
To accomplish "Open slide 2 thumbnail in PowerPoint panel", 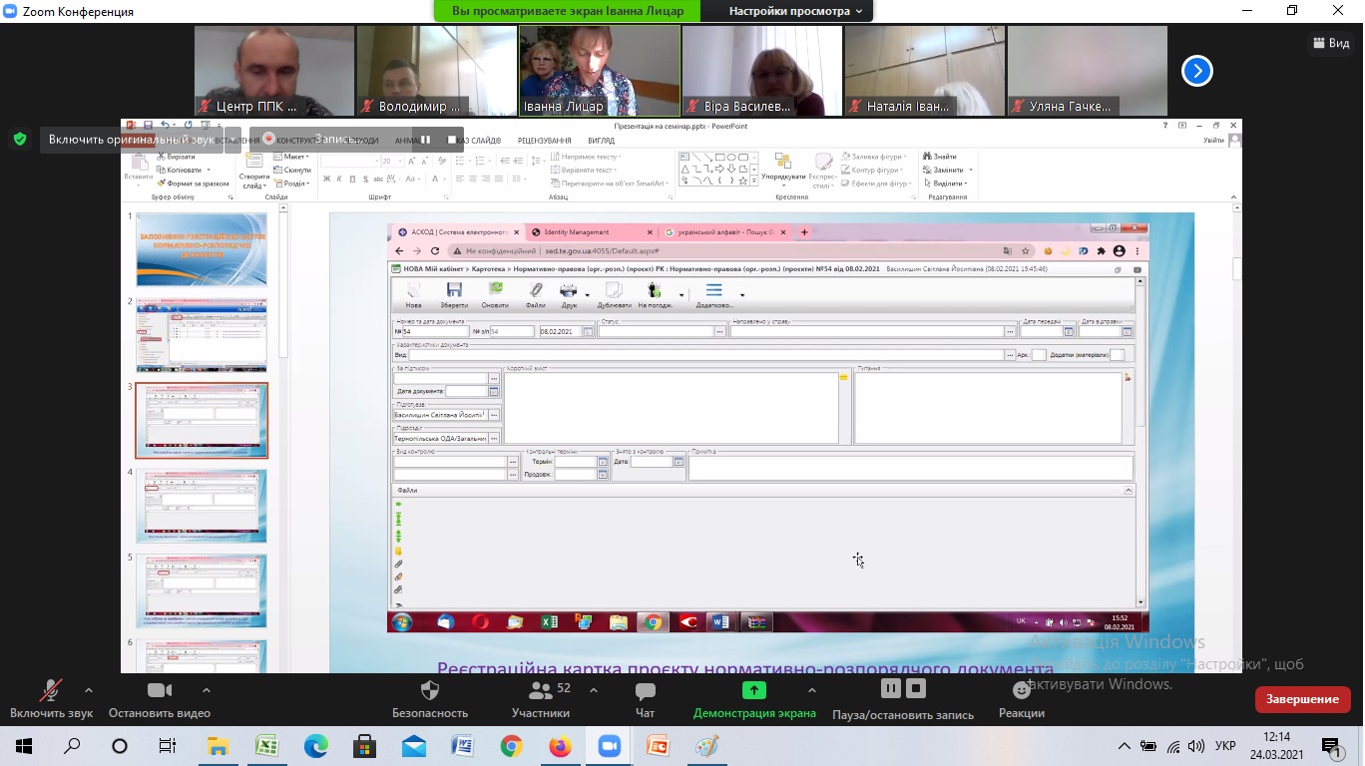I will [x=202, y=335].
